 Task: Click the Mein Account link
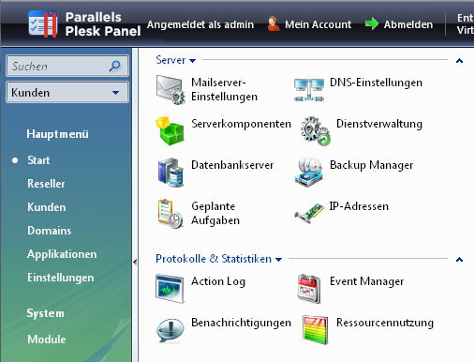[x=318, y=24]
